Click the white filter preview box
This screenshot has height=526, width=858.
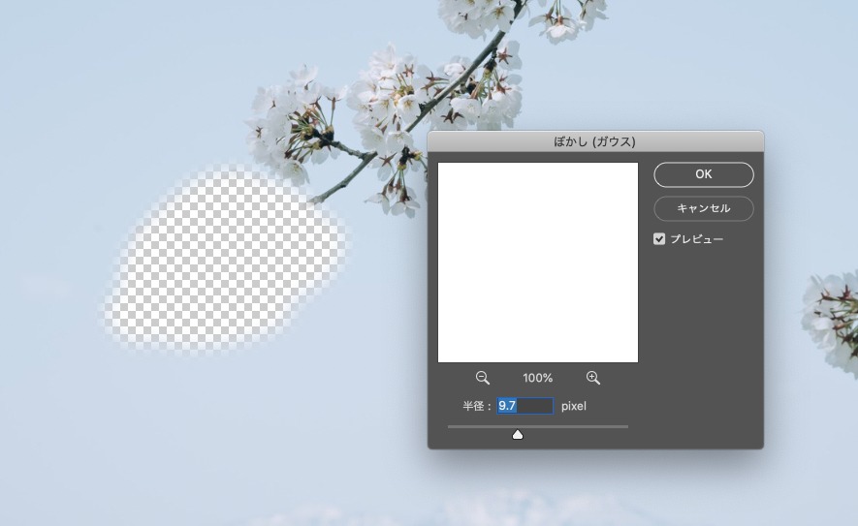click(x=538, y=263)
